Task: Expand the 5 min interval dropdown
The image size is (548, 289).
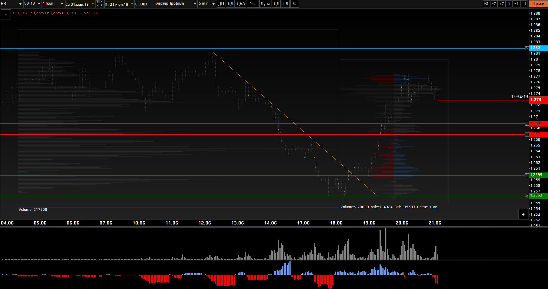Action: point(207,4)
